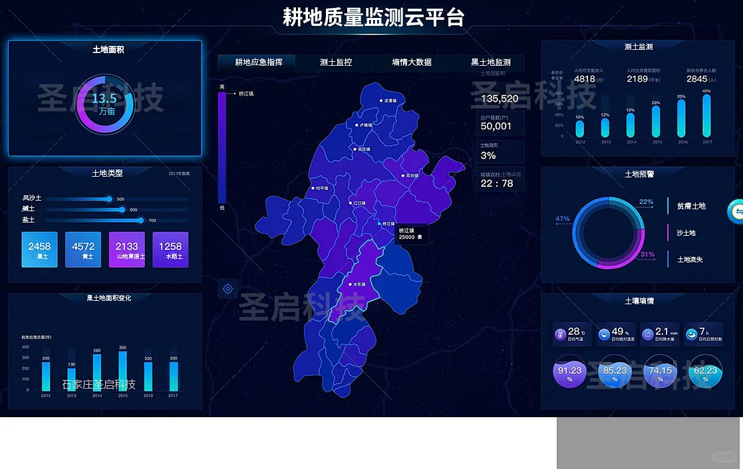
Task: Click the 1258 水稻土 button
Action: click(x=170, y=250)
